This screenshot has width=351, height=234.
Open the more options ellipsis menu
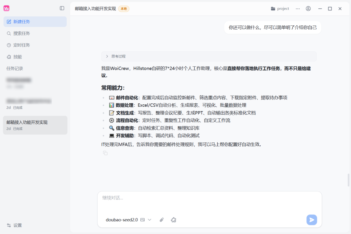tap(297, 8)
